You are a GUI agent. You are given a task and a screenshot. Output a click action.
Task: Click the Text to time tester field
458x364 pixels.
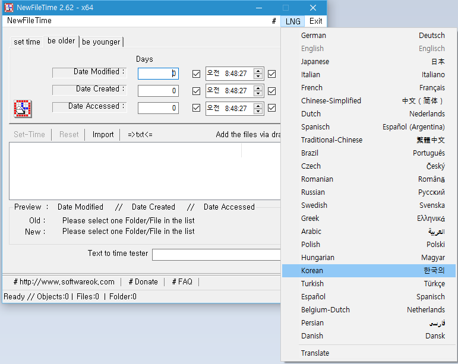(216, 255)
